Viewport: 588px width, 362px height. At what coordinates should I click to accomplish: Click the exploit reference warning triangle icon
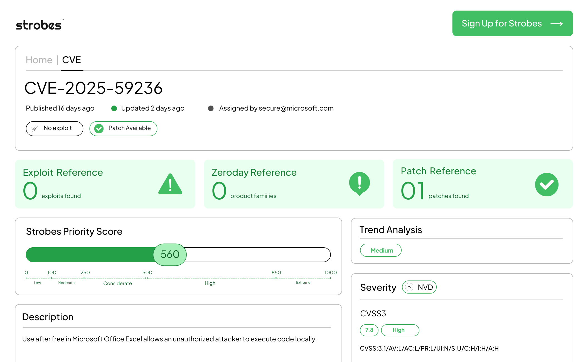170,184
